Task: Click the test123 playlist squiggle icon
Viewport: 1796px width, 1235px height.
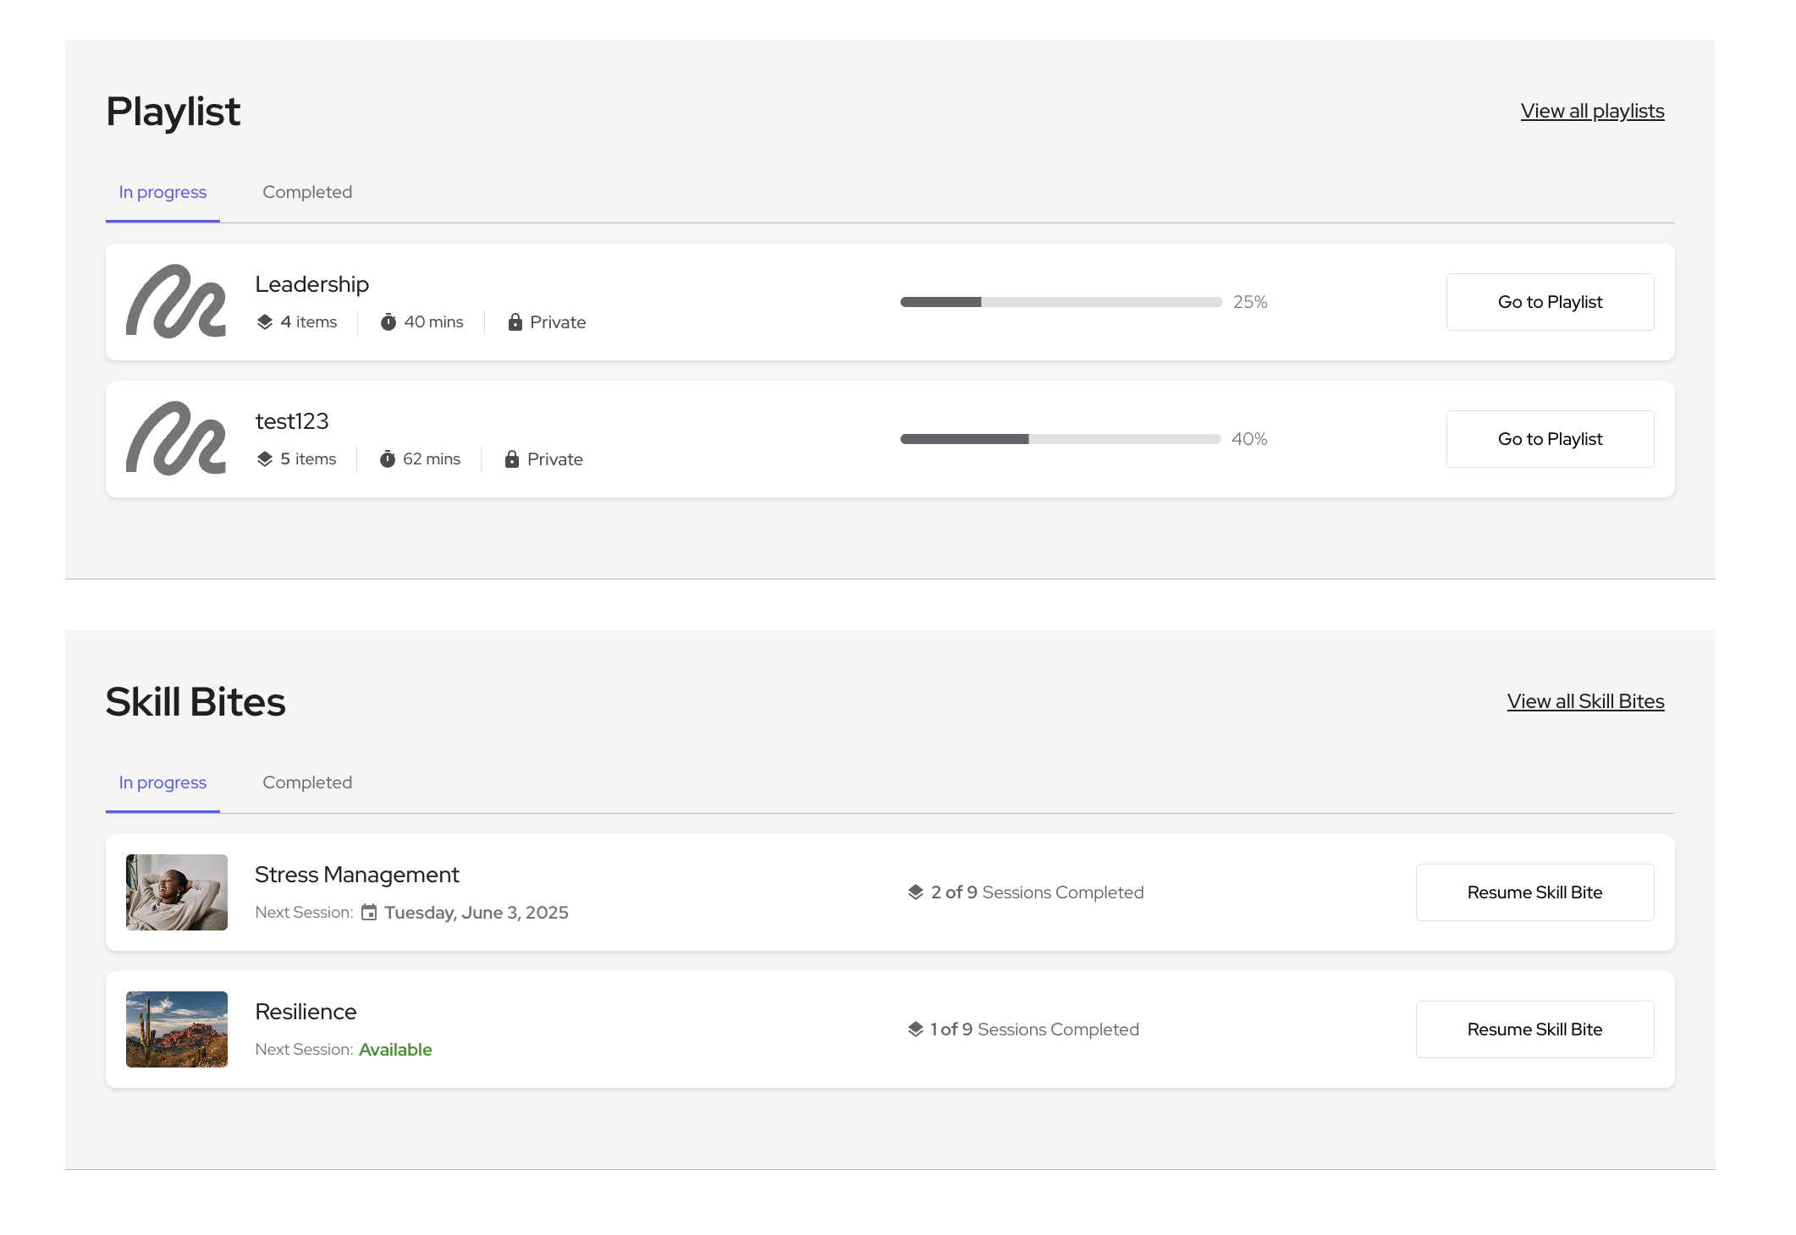Action: click(176, 438)
